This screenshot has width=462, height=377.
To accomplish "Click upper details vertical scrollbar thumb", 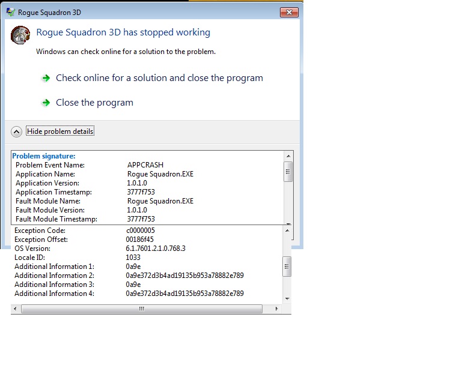I will [x=288, y=172].
